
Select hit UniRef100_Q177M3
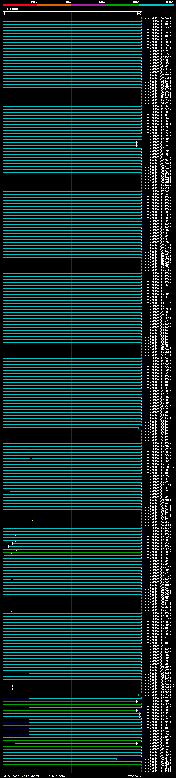coord(158,288)
